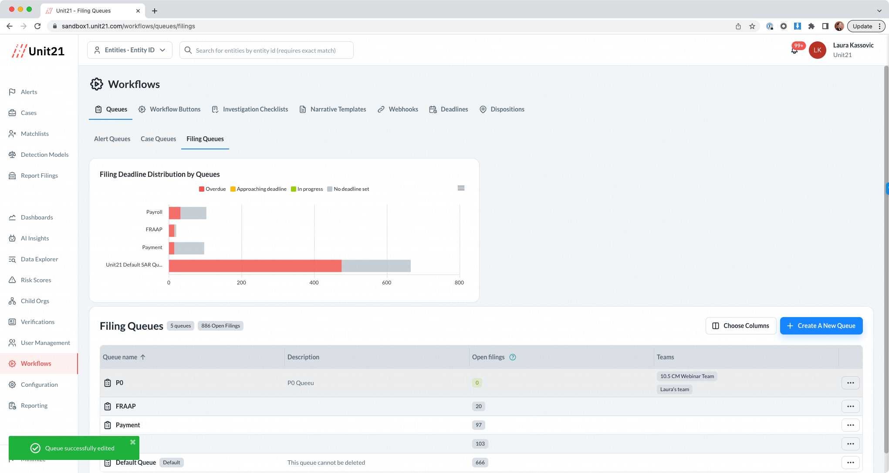The image size is (889, 473).
Task: Click the red Unit21 Default SAR overdue bar
Action: 255,266
